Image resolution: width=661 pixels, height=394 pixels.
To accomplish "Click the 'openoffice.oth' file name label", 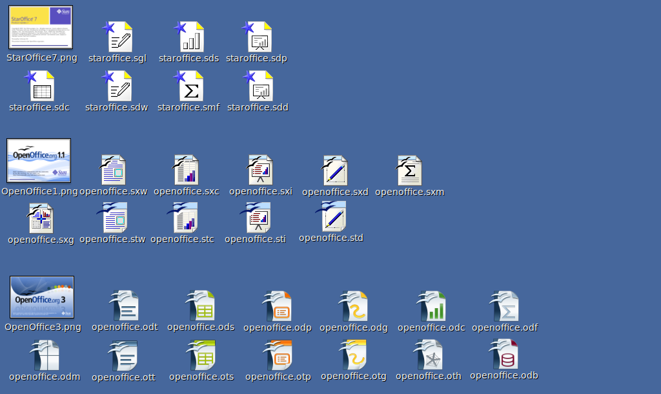I will point(429,376).
